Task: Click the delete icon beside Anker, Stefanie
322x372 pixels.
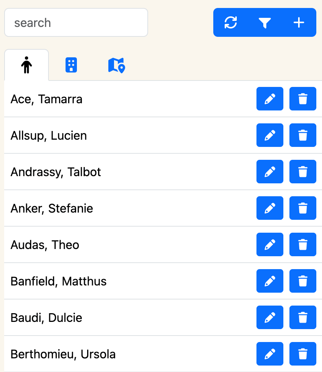Action: click(303, 208)
